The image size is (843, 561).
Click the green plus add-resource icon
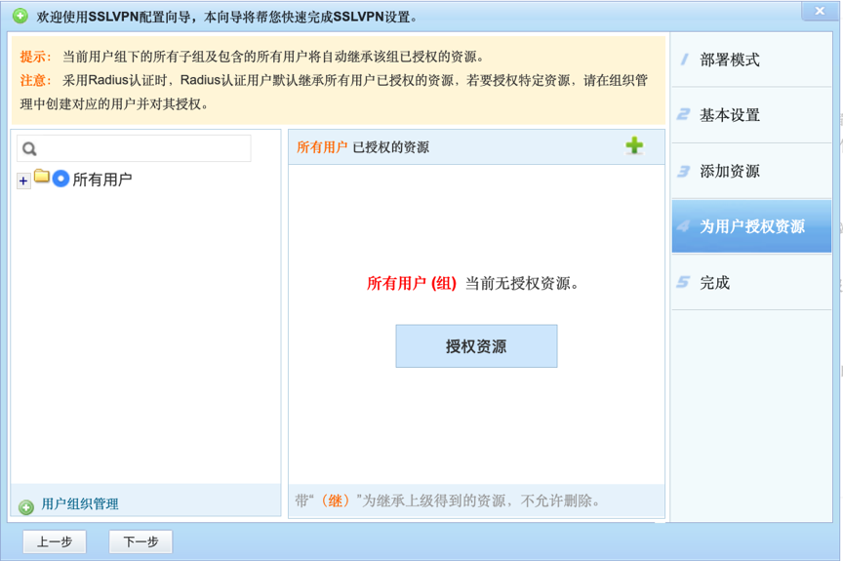click(x=634, y=145)
